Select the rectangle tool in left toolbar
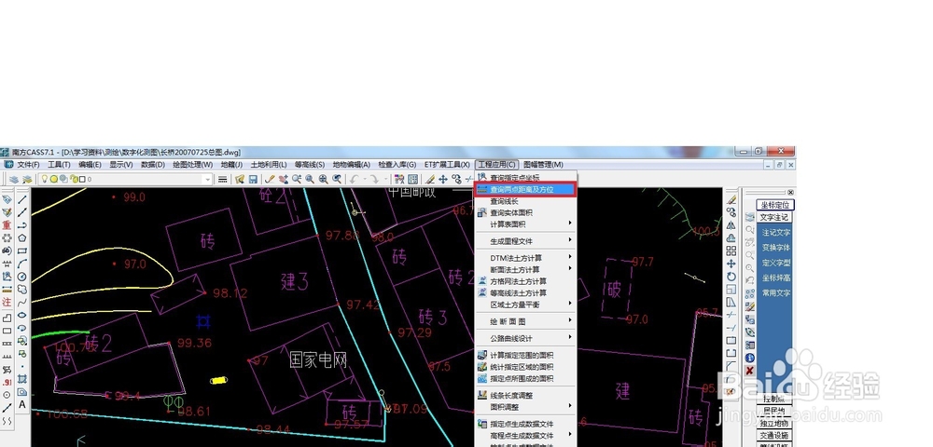 (x=22, y=251)
